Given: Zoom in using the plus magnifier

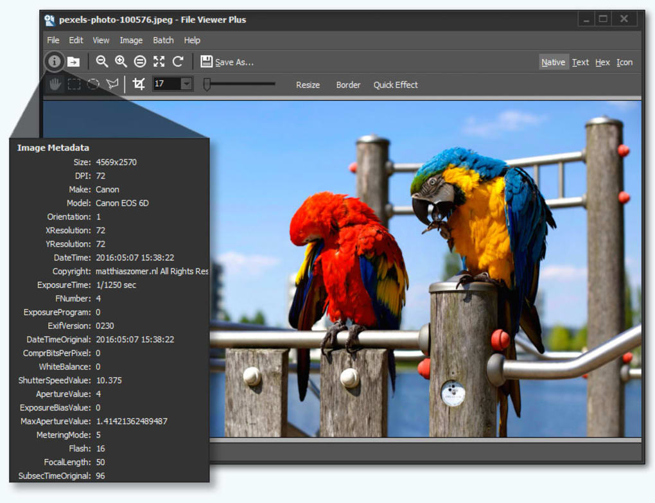Looking at the screenshot, I should tap(121, 62).
